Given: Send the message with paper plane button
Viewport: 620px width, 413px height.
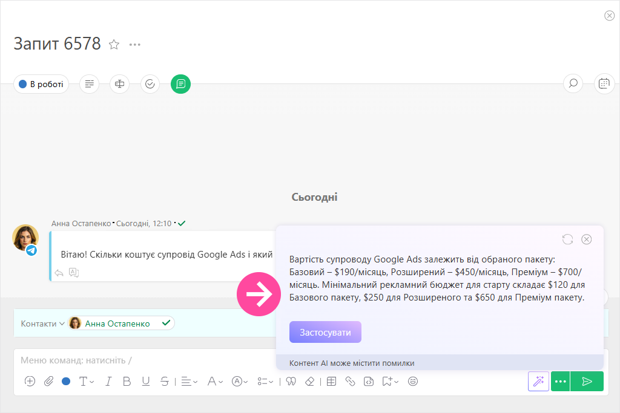Looking at the screenshot, I should coord(587,382).
